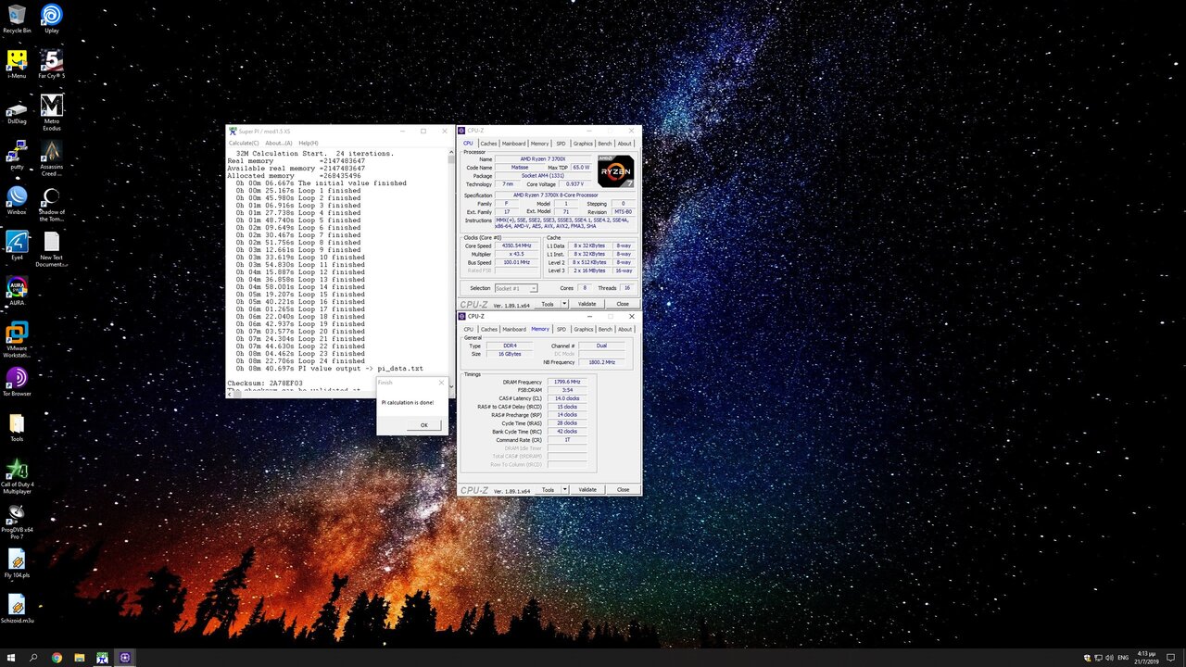
Task: Select the Winbox desktop icon
Action: (17, 200)
